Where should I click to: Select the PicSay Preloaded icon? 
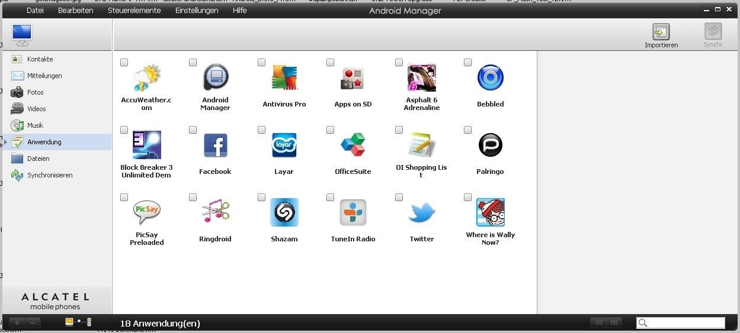146,212
